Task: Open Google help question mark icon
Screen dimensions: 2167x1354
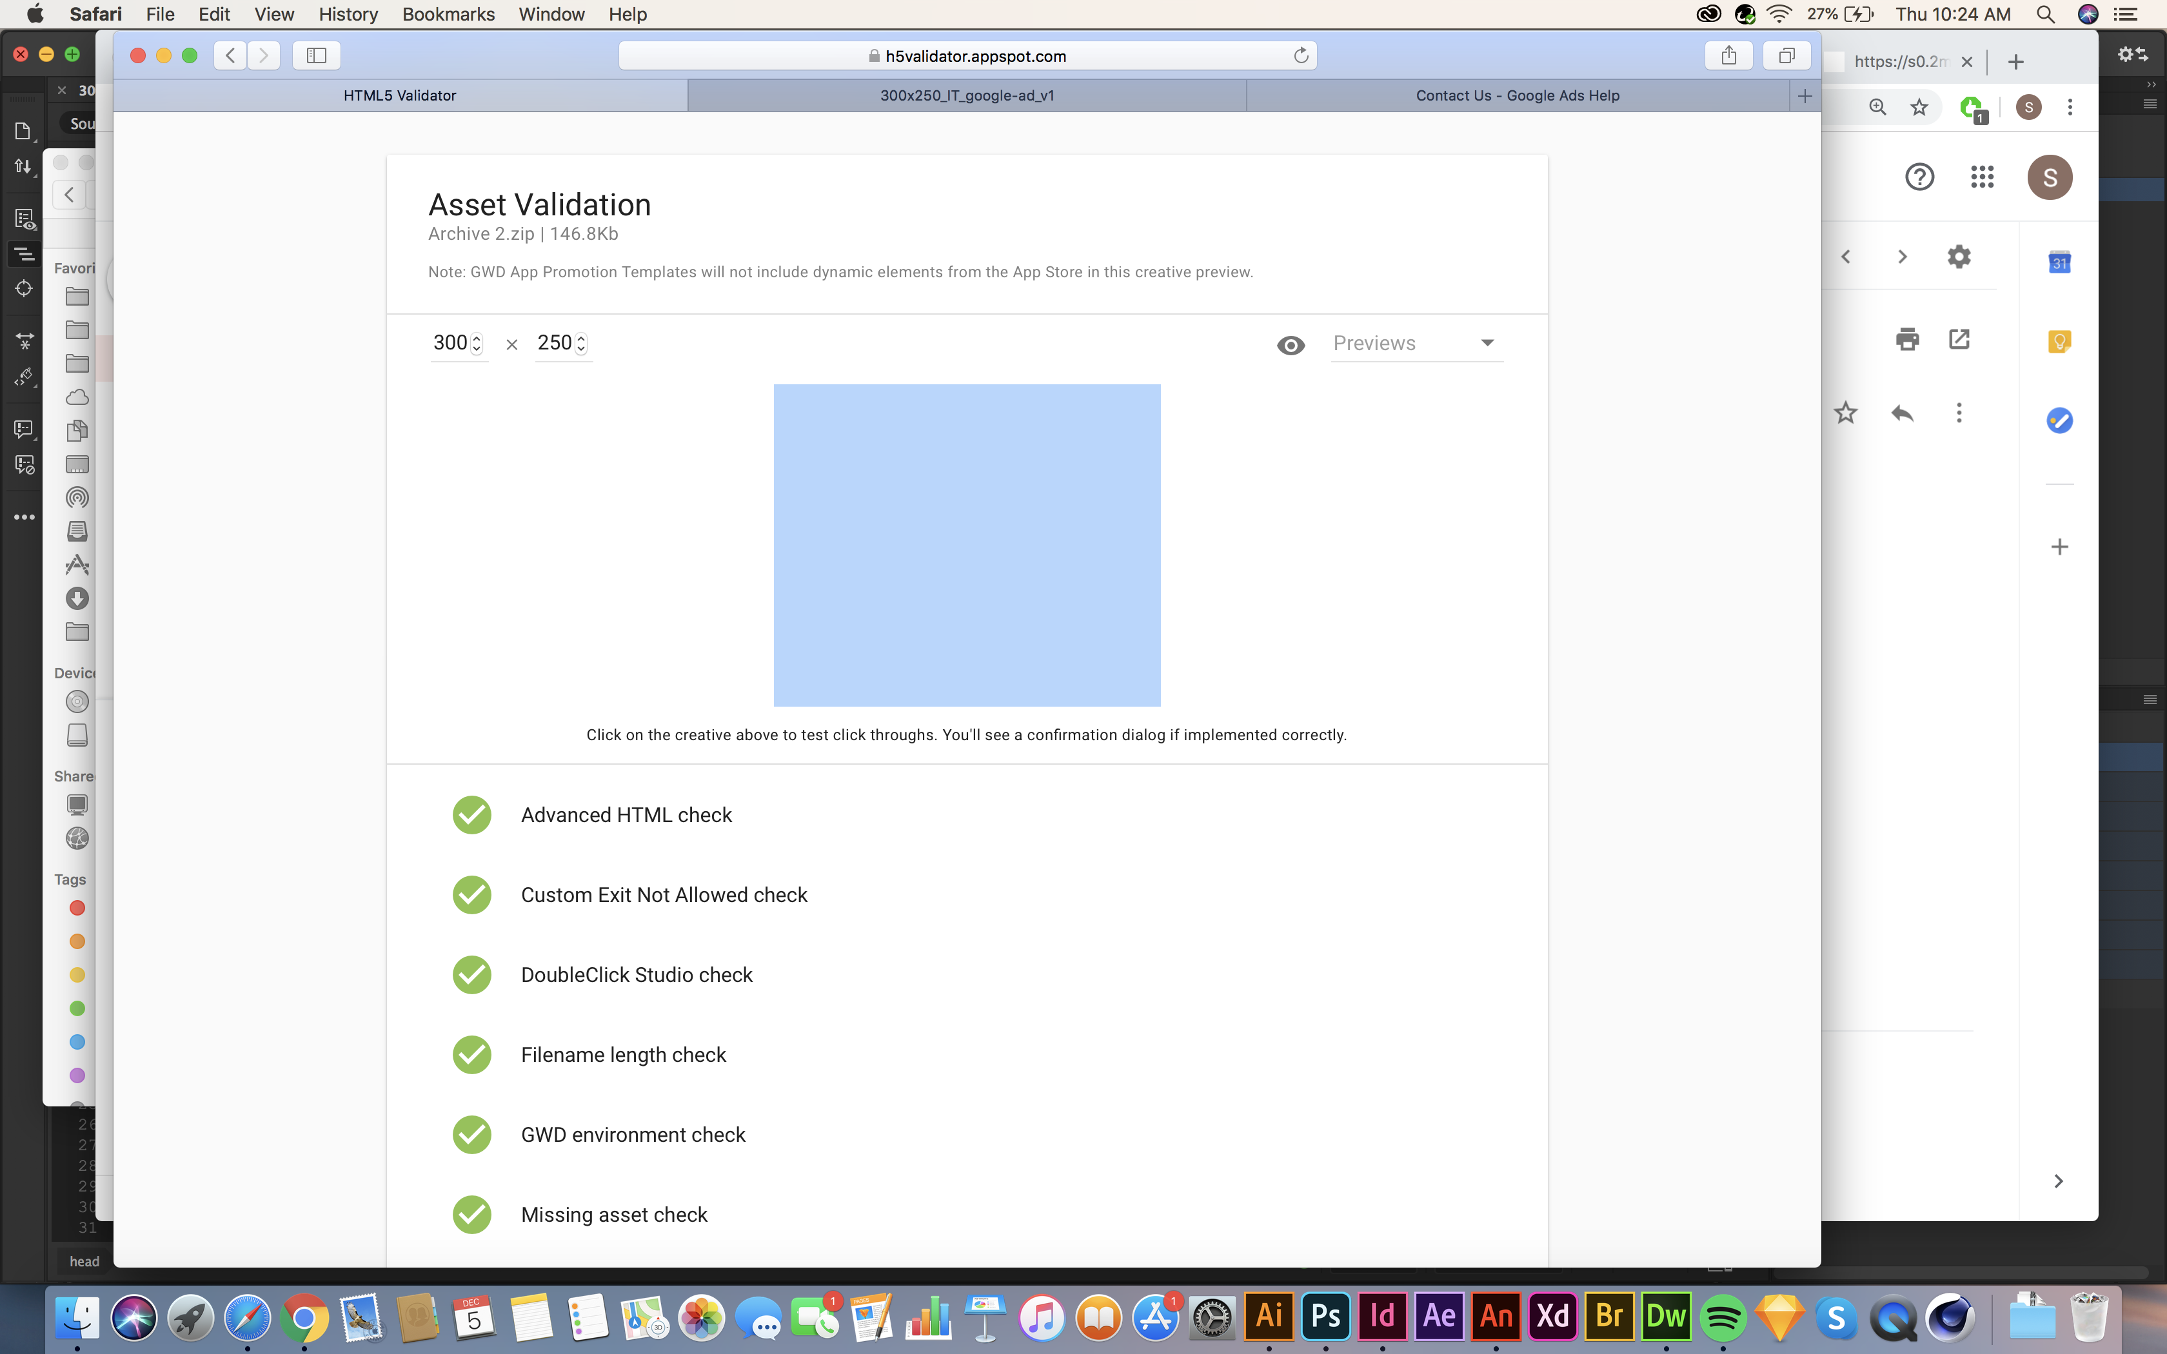Action: pyautogui.click(x=1919, y=177)
